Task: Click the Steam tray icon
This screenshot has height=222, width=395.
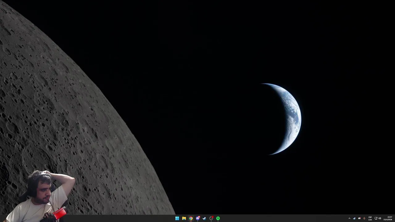Action: pyautogui.click(x=354, y=218)
